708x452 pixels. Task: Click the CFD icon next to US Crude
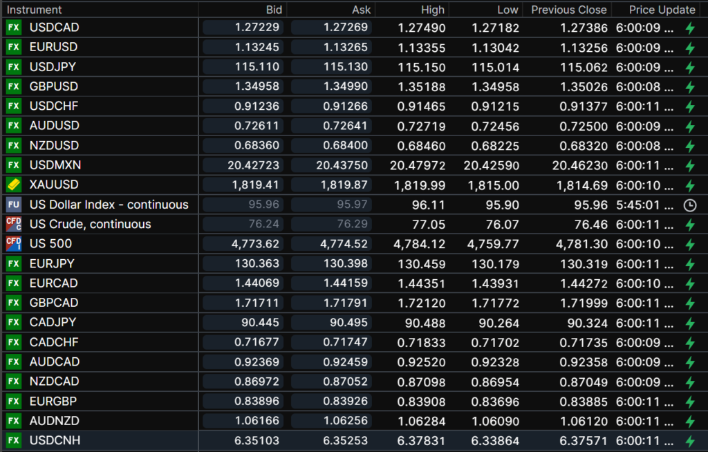coord(13,224)
